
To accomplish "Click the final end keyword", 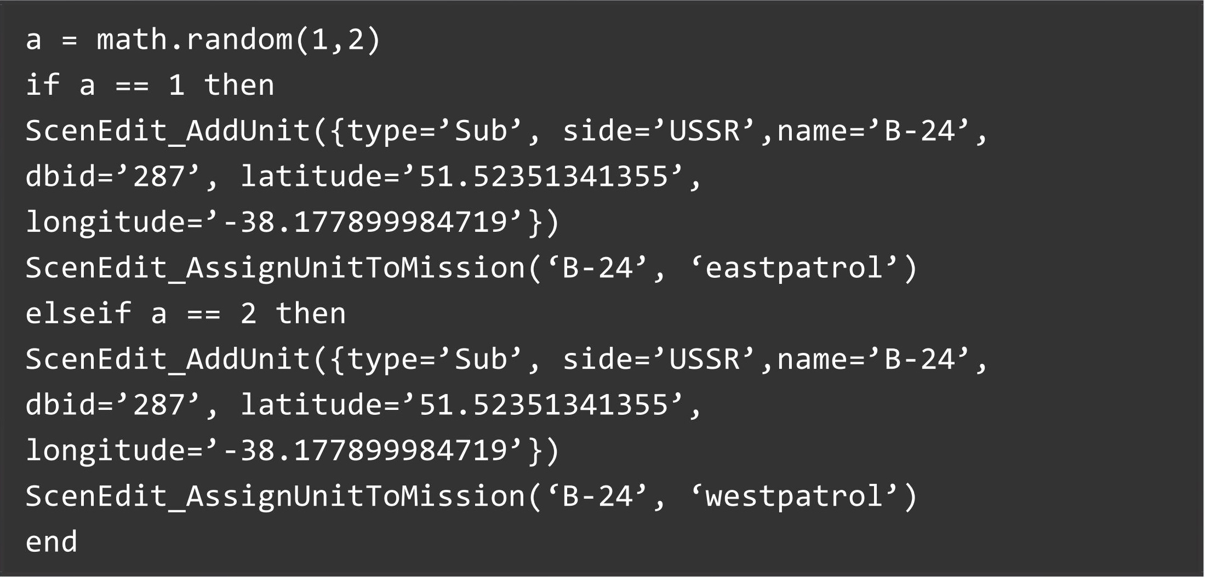I will pos(52,542).
